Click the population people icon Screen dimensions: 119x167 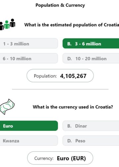[x=8, y=25]
